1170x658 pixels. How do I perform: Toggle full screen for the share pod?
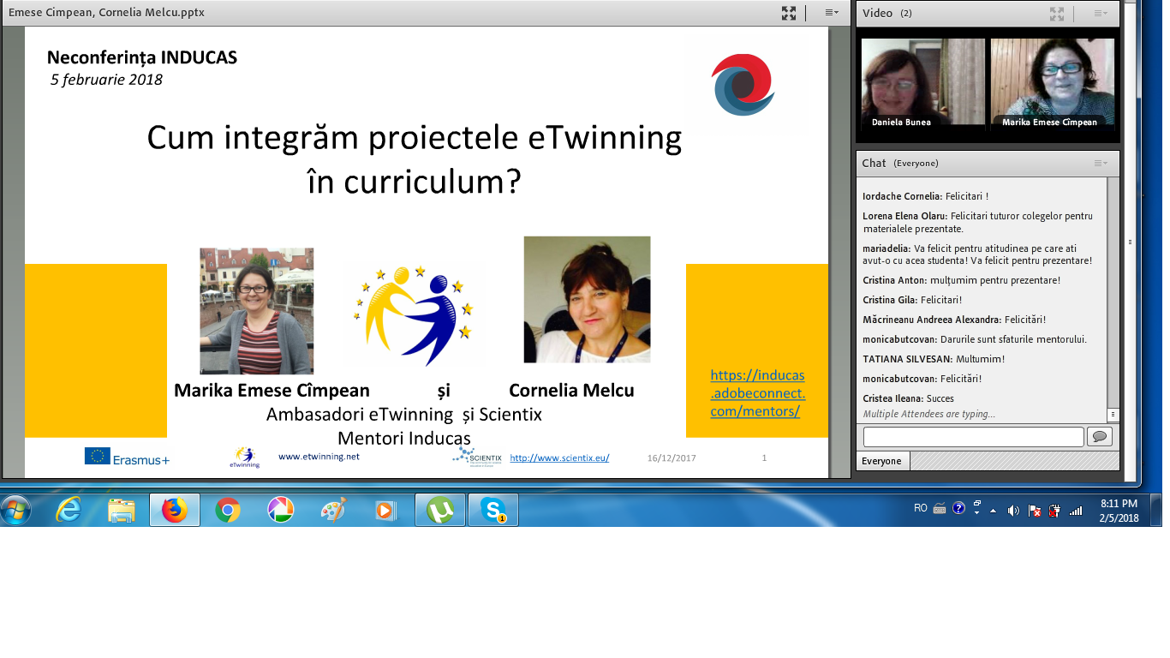click(x=789, y=13)
